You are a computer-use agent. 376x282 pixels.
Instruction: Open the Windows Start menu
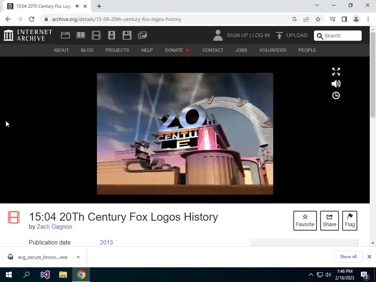point(9,275)
